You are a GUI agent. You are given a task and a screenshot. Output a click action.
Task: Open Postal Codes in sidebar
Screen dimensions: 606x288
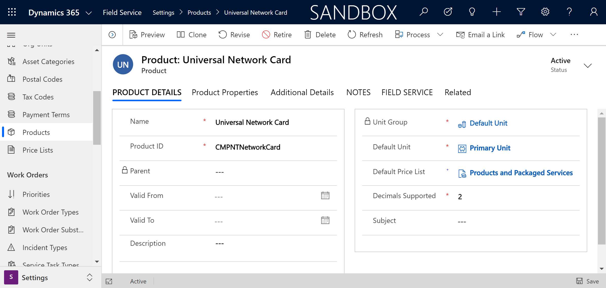pyautogui.click(x=47, y=79)
